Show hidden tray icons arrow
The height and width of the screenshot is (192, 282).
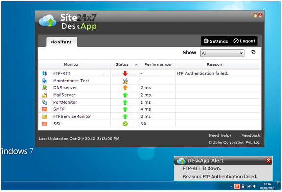tap(231, 187)
